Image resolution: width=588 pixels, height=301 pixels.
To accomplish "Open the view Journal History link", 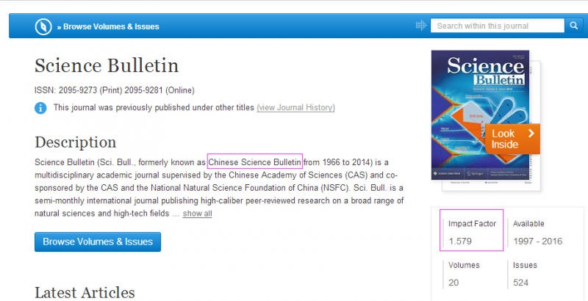I will (295, 108).
